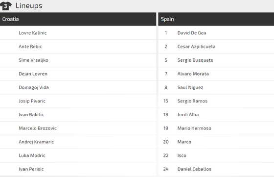Click Ivan Rakitic name
This screenshot has width=274, height=177.
point(31,115)
